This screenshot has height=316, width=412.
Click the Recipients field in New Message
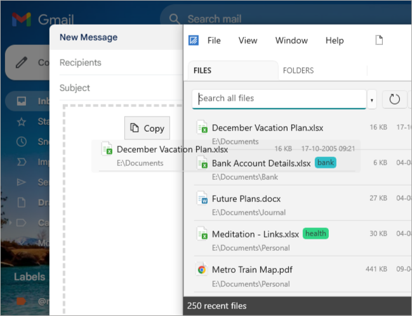tap(121, 63)
